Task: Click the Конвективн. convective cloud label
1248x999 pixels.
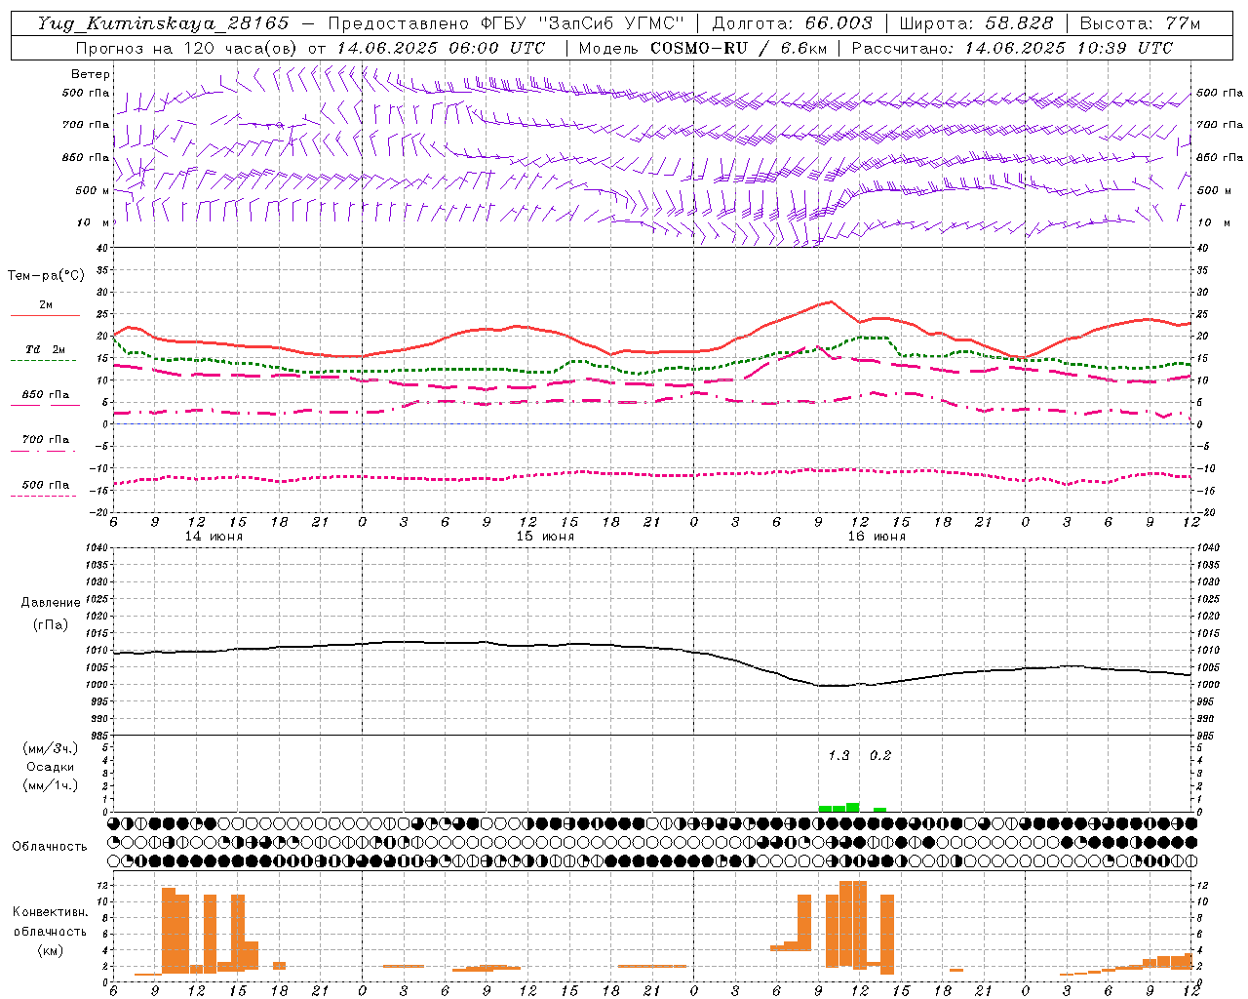Action: (50, 912)
